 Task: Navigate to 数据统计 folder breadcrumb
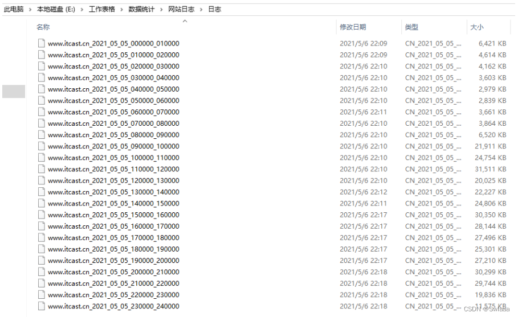(141, 9)
